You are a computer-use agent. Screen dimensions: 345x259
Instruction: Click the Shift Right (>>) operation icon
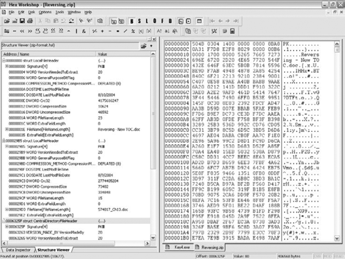coord(30,31)
